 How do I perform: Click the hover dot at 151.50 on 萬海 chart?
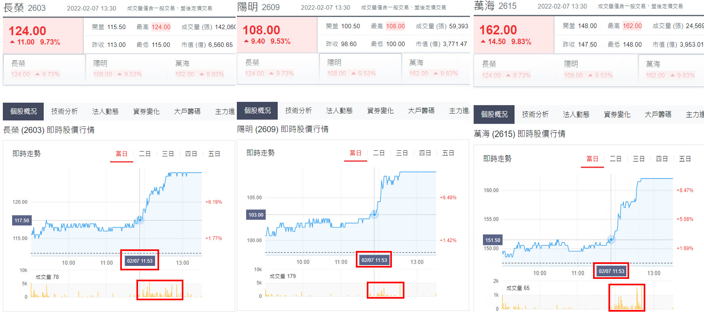(611, 240)
